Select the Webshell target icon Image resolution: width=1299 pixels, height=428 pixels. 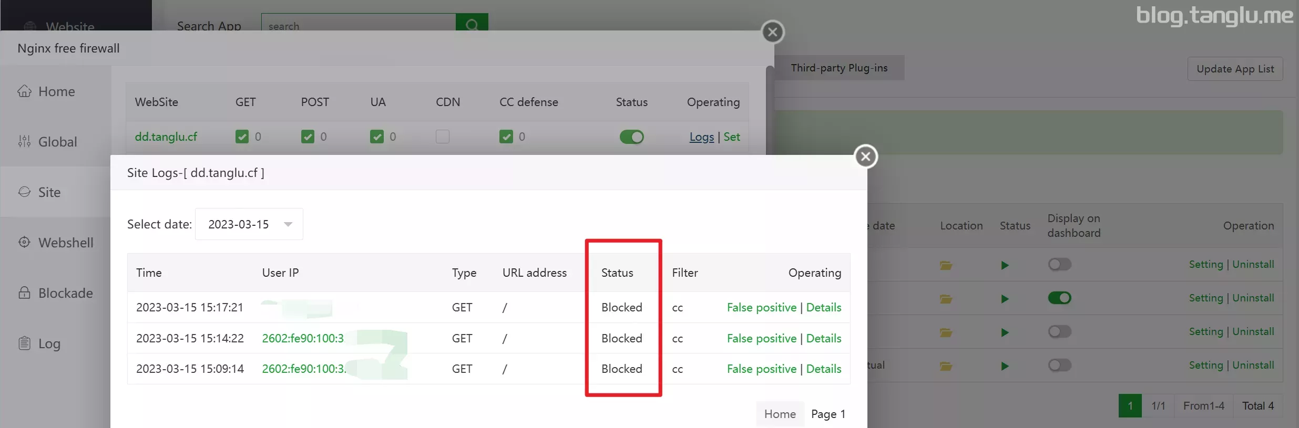point(24,242)
